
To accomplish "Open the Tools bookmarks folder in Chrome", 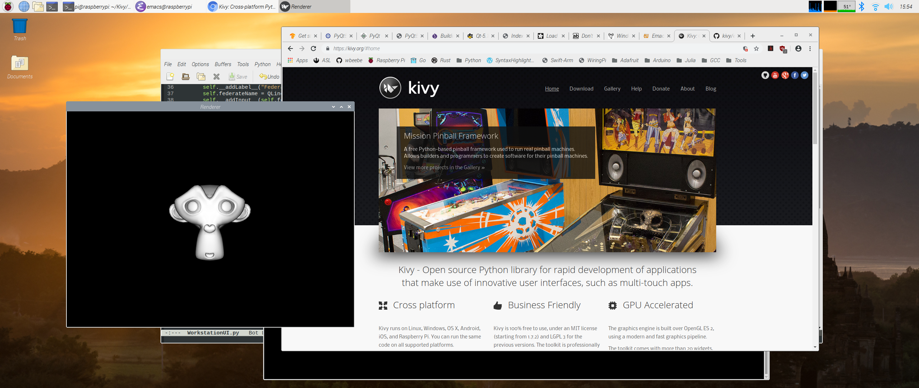I will coord(736,60).
